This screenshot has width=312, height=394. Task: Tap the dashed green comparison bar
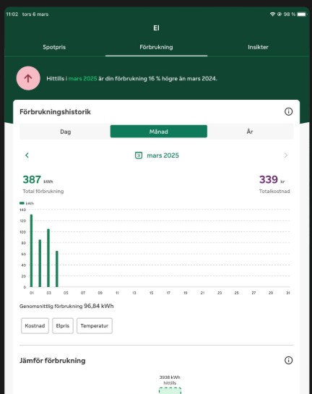[x=170, y=390]
